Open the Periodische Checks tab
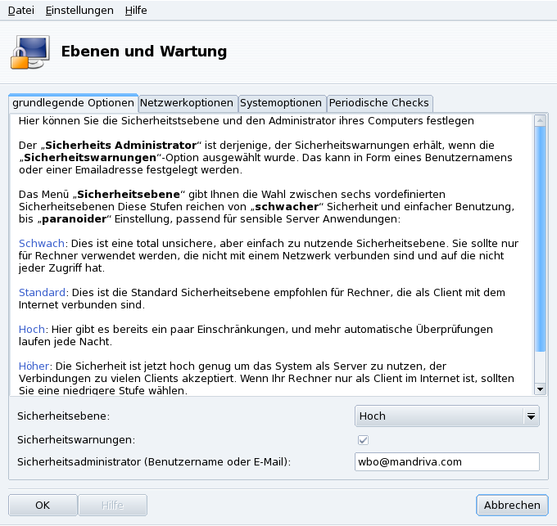 click(x=378, y=103)
